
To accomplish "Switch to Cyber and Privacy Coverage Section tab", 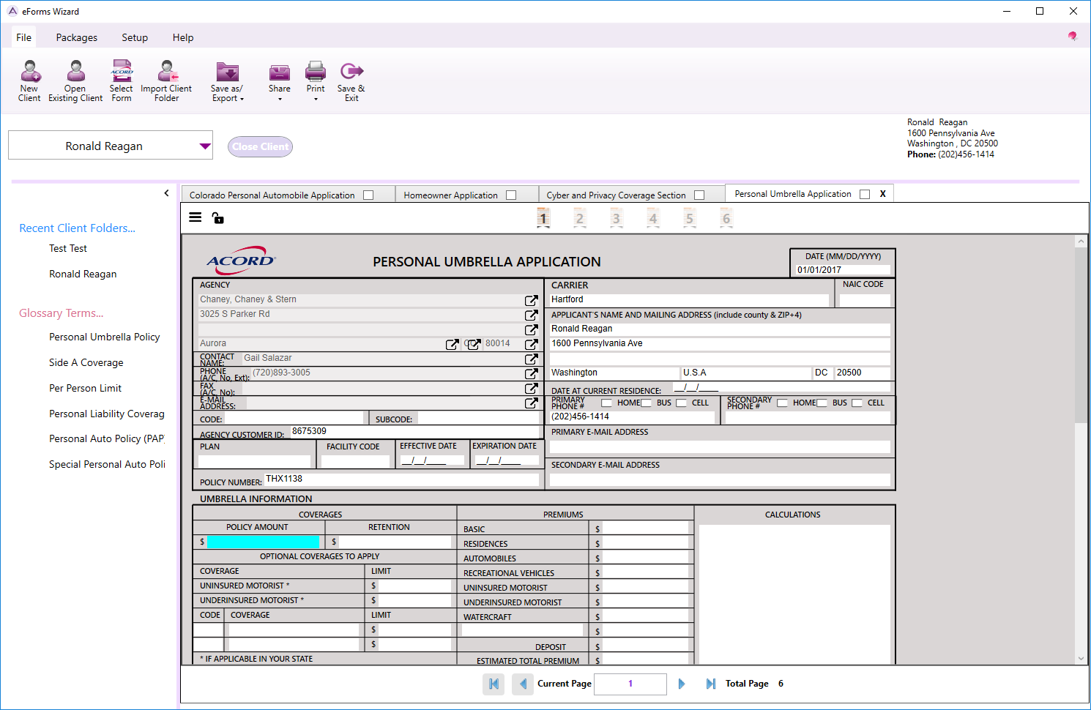I will (616, 195).
